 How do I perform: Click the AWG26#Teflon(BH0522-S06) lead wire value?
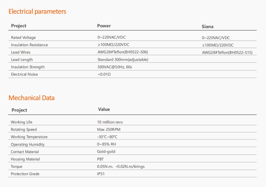tap(123, 52)
